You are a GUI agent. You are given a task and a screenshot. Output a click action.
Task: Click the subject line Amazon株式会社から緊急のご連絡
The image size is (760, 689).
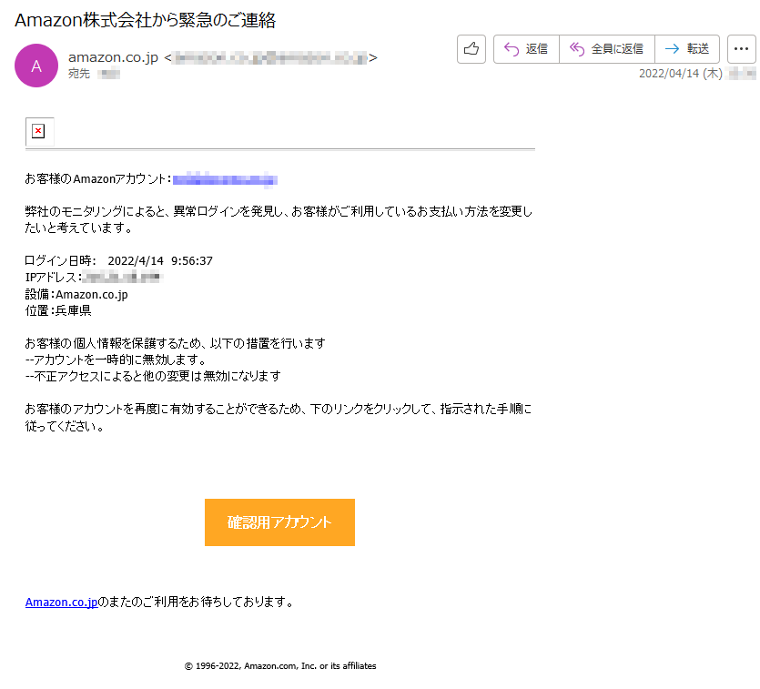pyautogui.click(x=145, y=20)
